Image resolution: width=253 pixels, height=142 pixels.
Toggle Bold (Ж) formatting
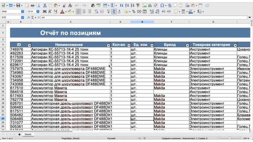coord(45,11)
